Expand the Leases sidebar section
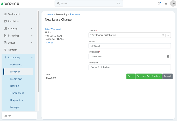Viewport: 177px width, 121px height. coord(18,43)
